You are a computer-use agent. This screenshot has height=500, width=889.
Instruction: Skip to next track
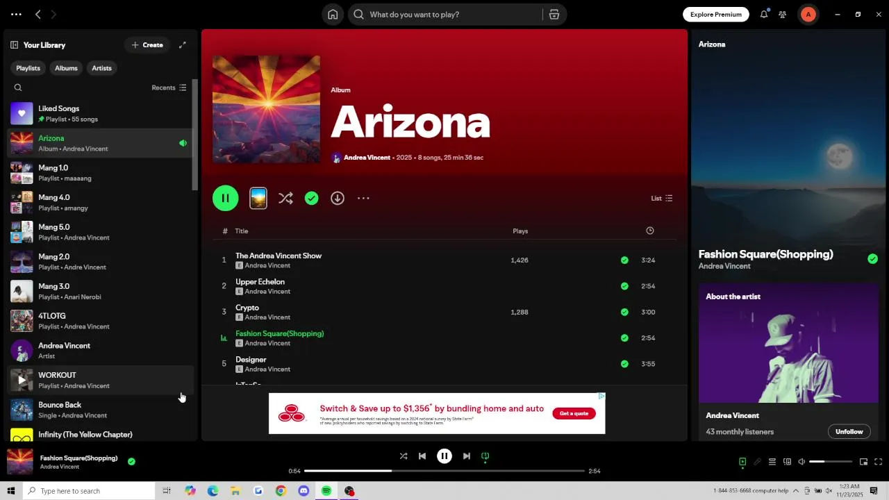(x=467, y=456)
